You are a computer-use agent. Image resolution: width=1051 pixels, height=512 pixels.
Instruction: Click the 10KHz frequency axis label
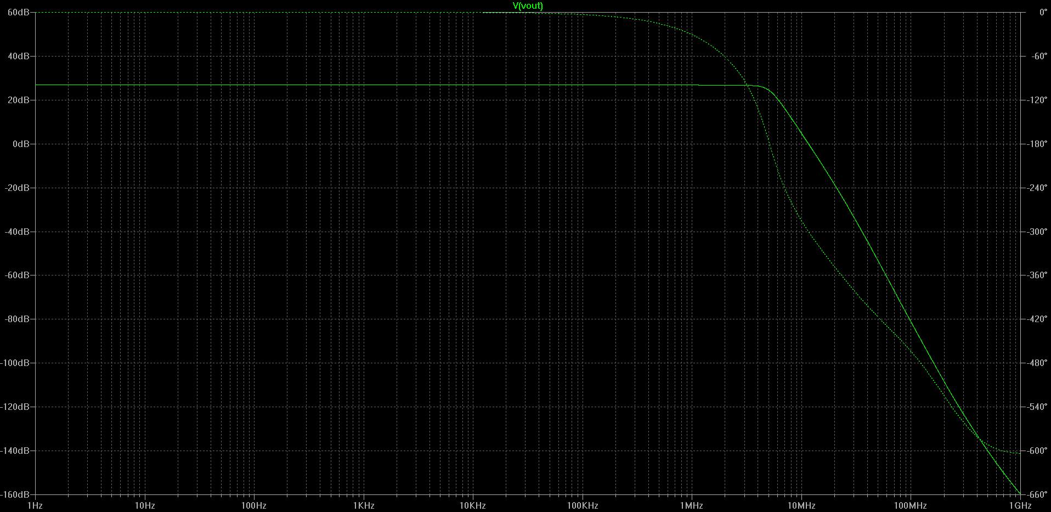473,505
